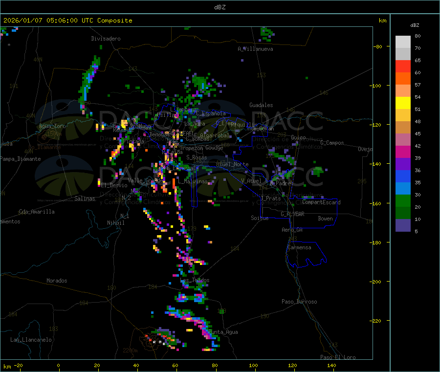Click the Paso_Barroso label
Viewport: 440px width, 372px height.
[x=299, y=302]
